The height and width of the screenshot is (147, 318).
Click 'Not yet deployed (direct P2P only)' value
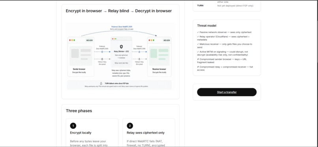click(x=235, y=6)
